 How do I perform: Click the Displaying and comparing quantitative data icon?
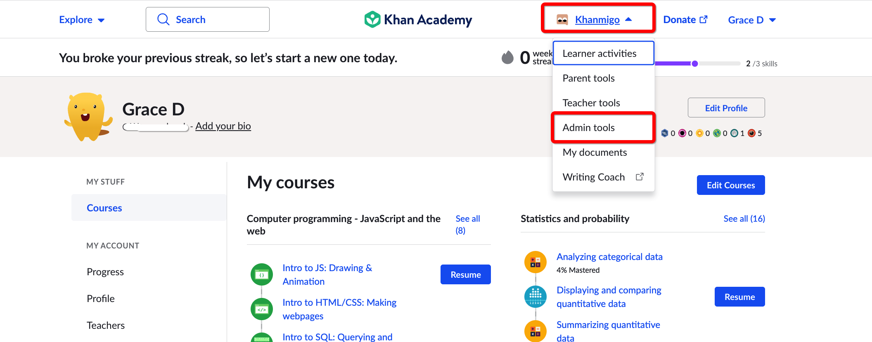tap(535, 297)
